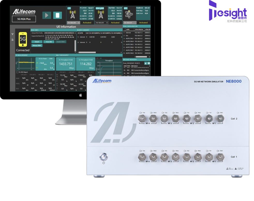
Task: Collapse the Basic Info list with up arrow
Action: 75,33
